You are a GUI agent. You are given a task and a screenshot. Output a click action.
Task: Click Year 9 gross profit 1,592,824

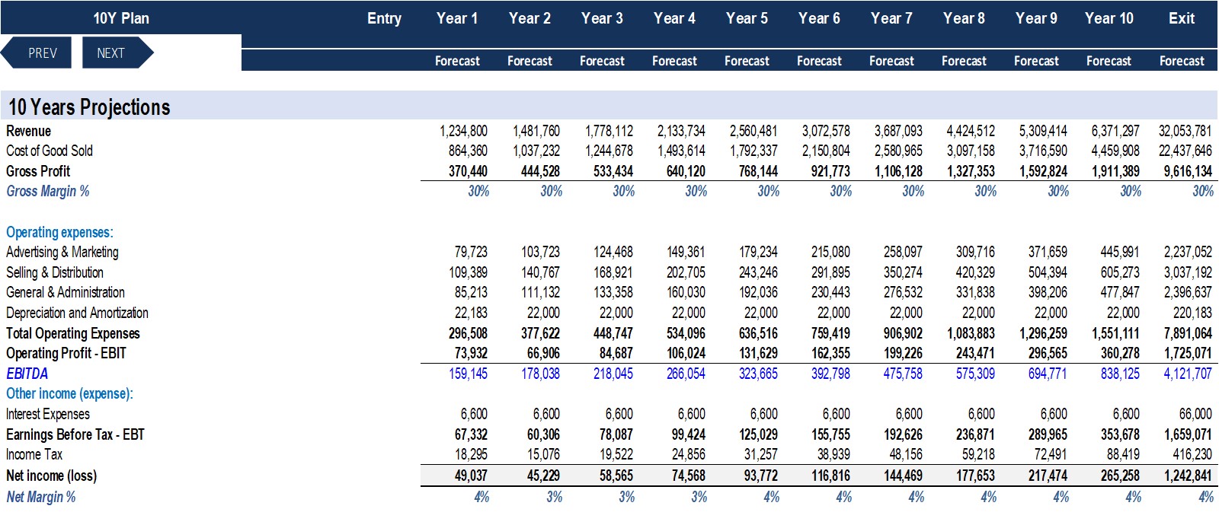coord(1043,171)
